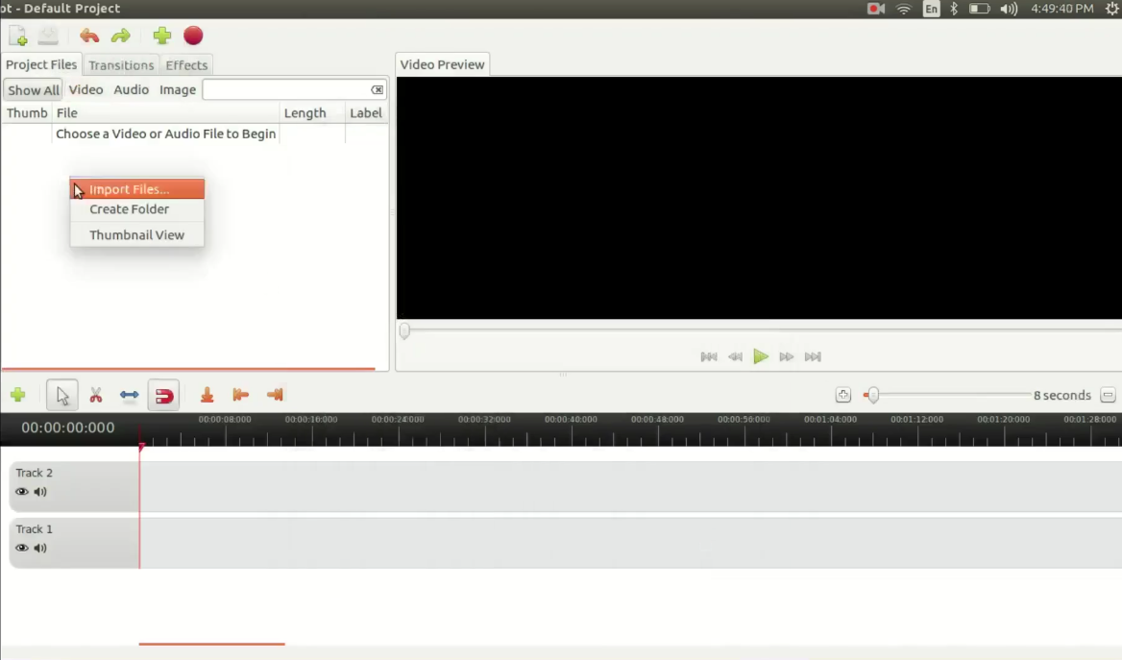Switch to the Project Files tab
Image resolution: width=1122 pixels, height=660 pixels.
point(41,64)
